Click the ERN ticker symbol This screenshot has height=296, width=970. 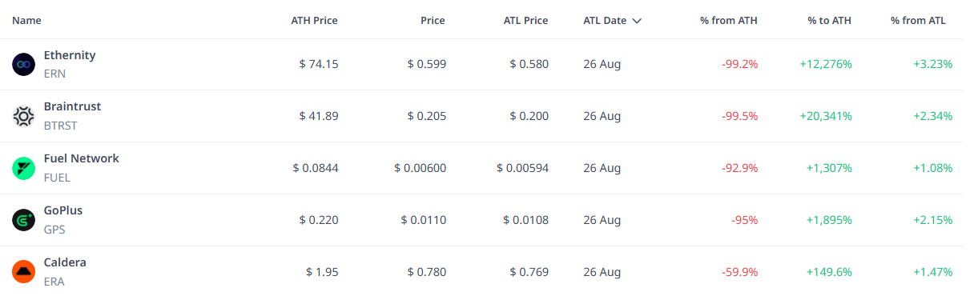[x=54, y=74]
